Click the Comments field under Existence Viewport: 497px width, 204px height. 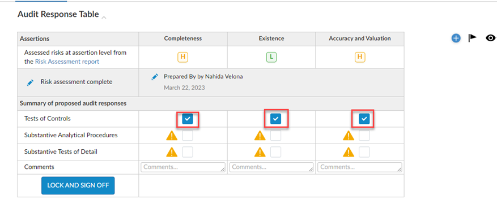[x=271, y=167]
